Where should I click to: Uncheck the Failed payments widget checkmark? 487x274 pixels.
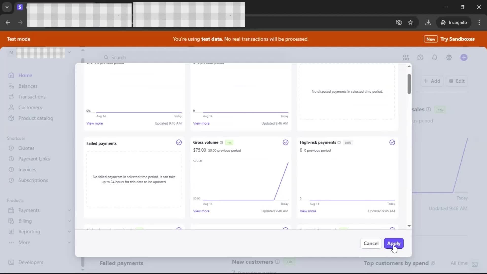(179, 142)
